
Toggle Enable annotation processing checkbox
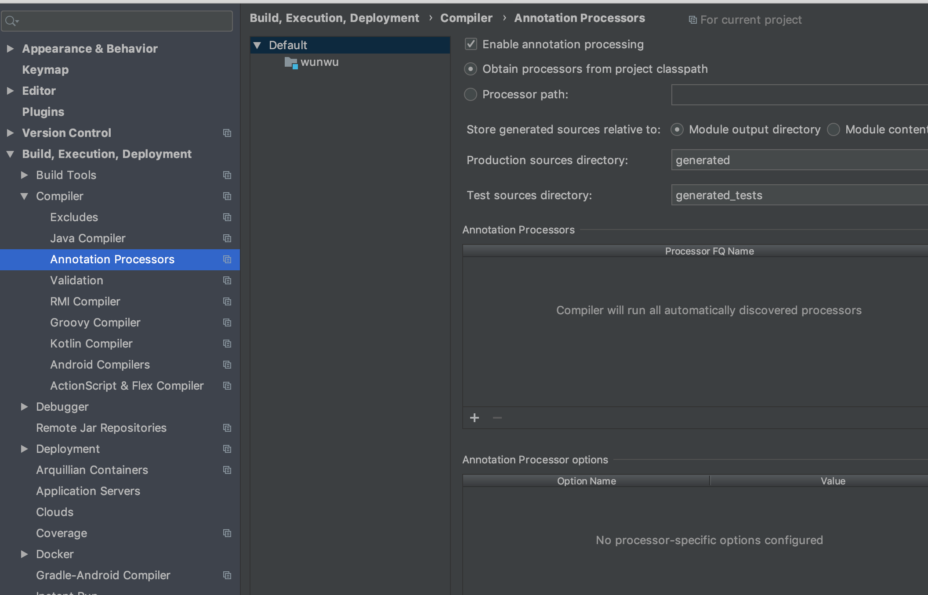coord(471,44)
